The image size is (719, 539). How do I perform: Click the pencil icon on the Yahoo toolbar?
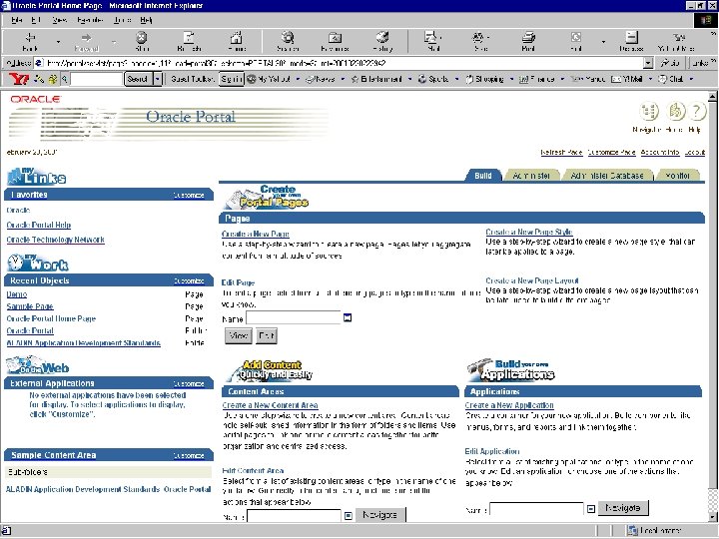click(39, 79)
